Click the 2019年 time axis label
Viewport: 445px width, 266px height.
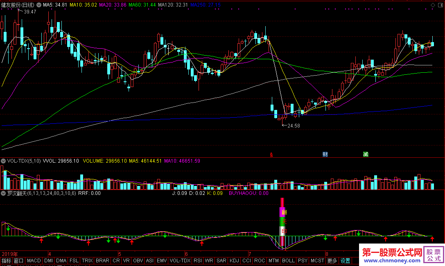click(x=10, y=254)
